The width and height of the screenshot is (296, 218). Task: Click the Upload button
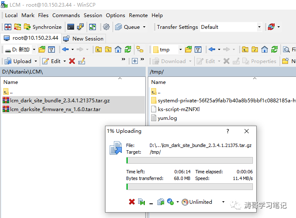click(x=18, y=61)
